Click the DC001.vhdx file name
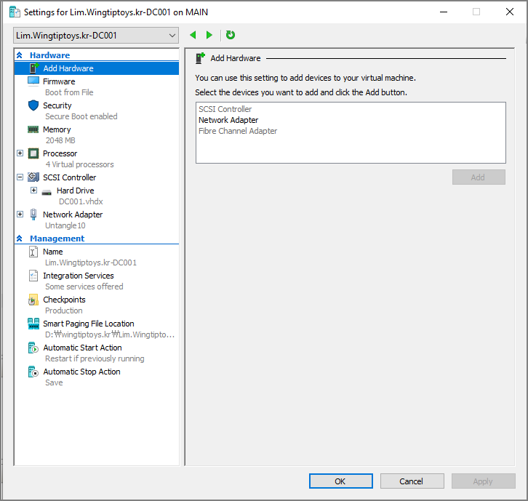Image resolution: width=528 pixels, height=501 pixels. (x=81, y=201)
